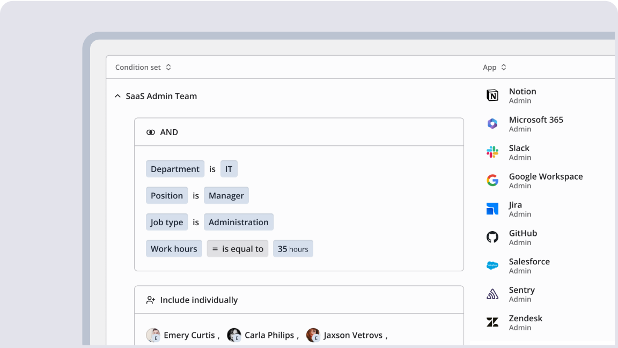
Task: Click the Microsoft 365 icon
Action: 492,124
